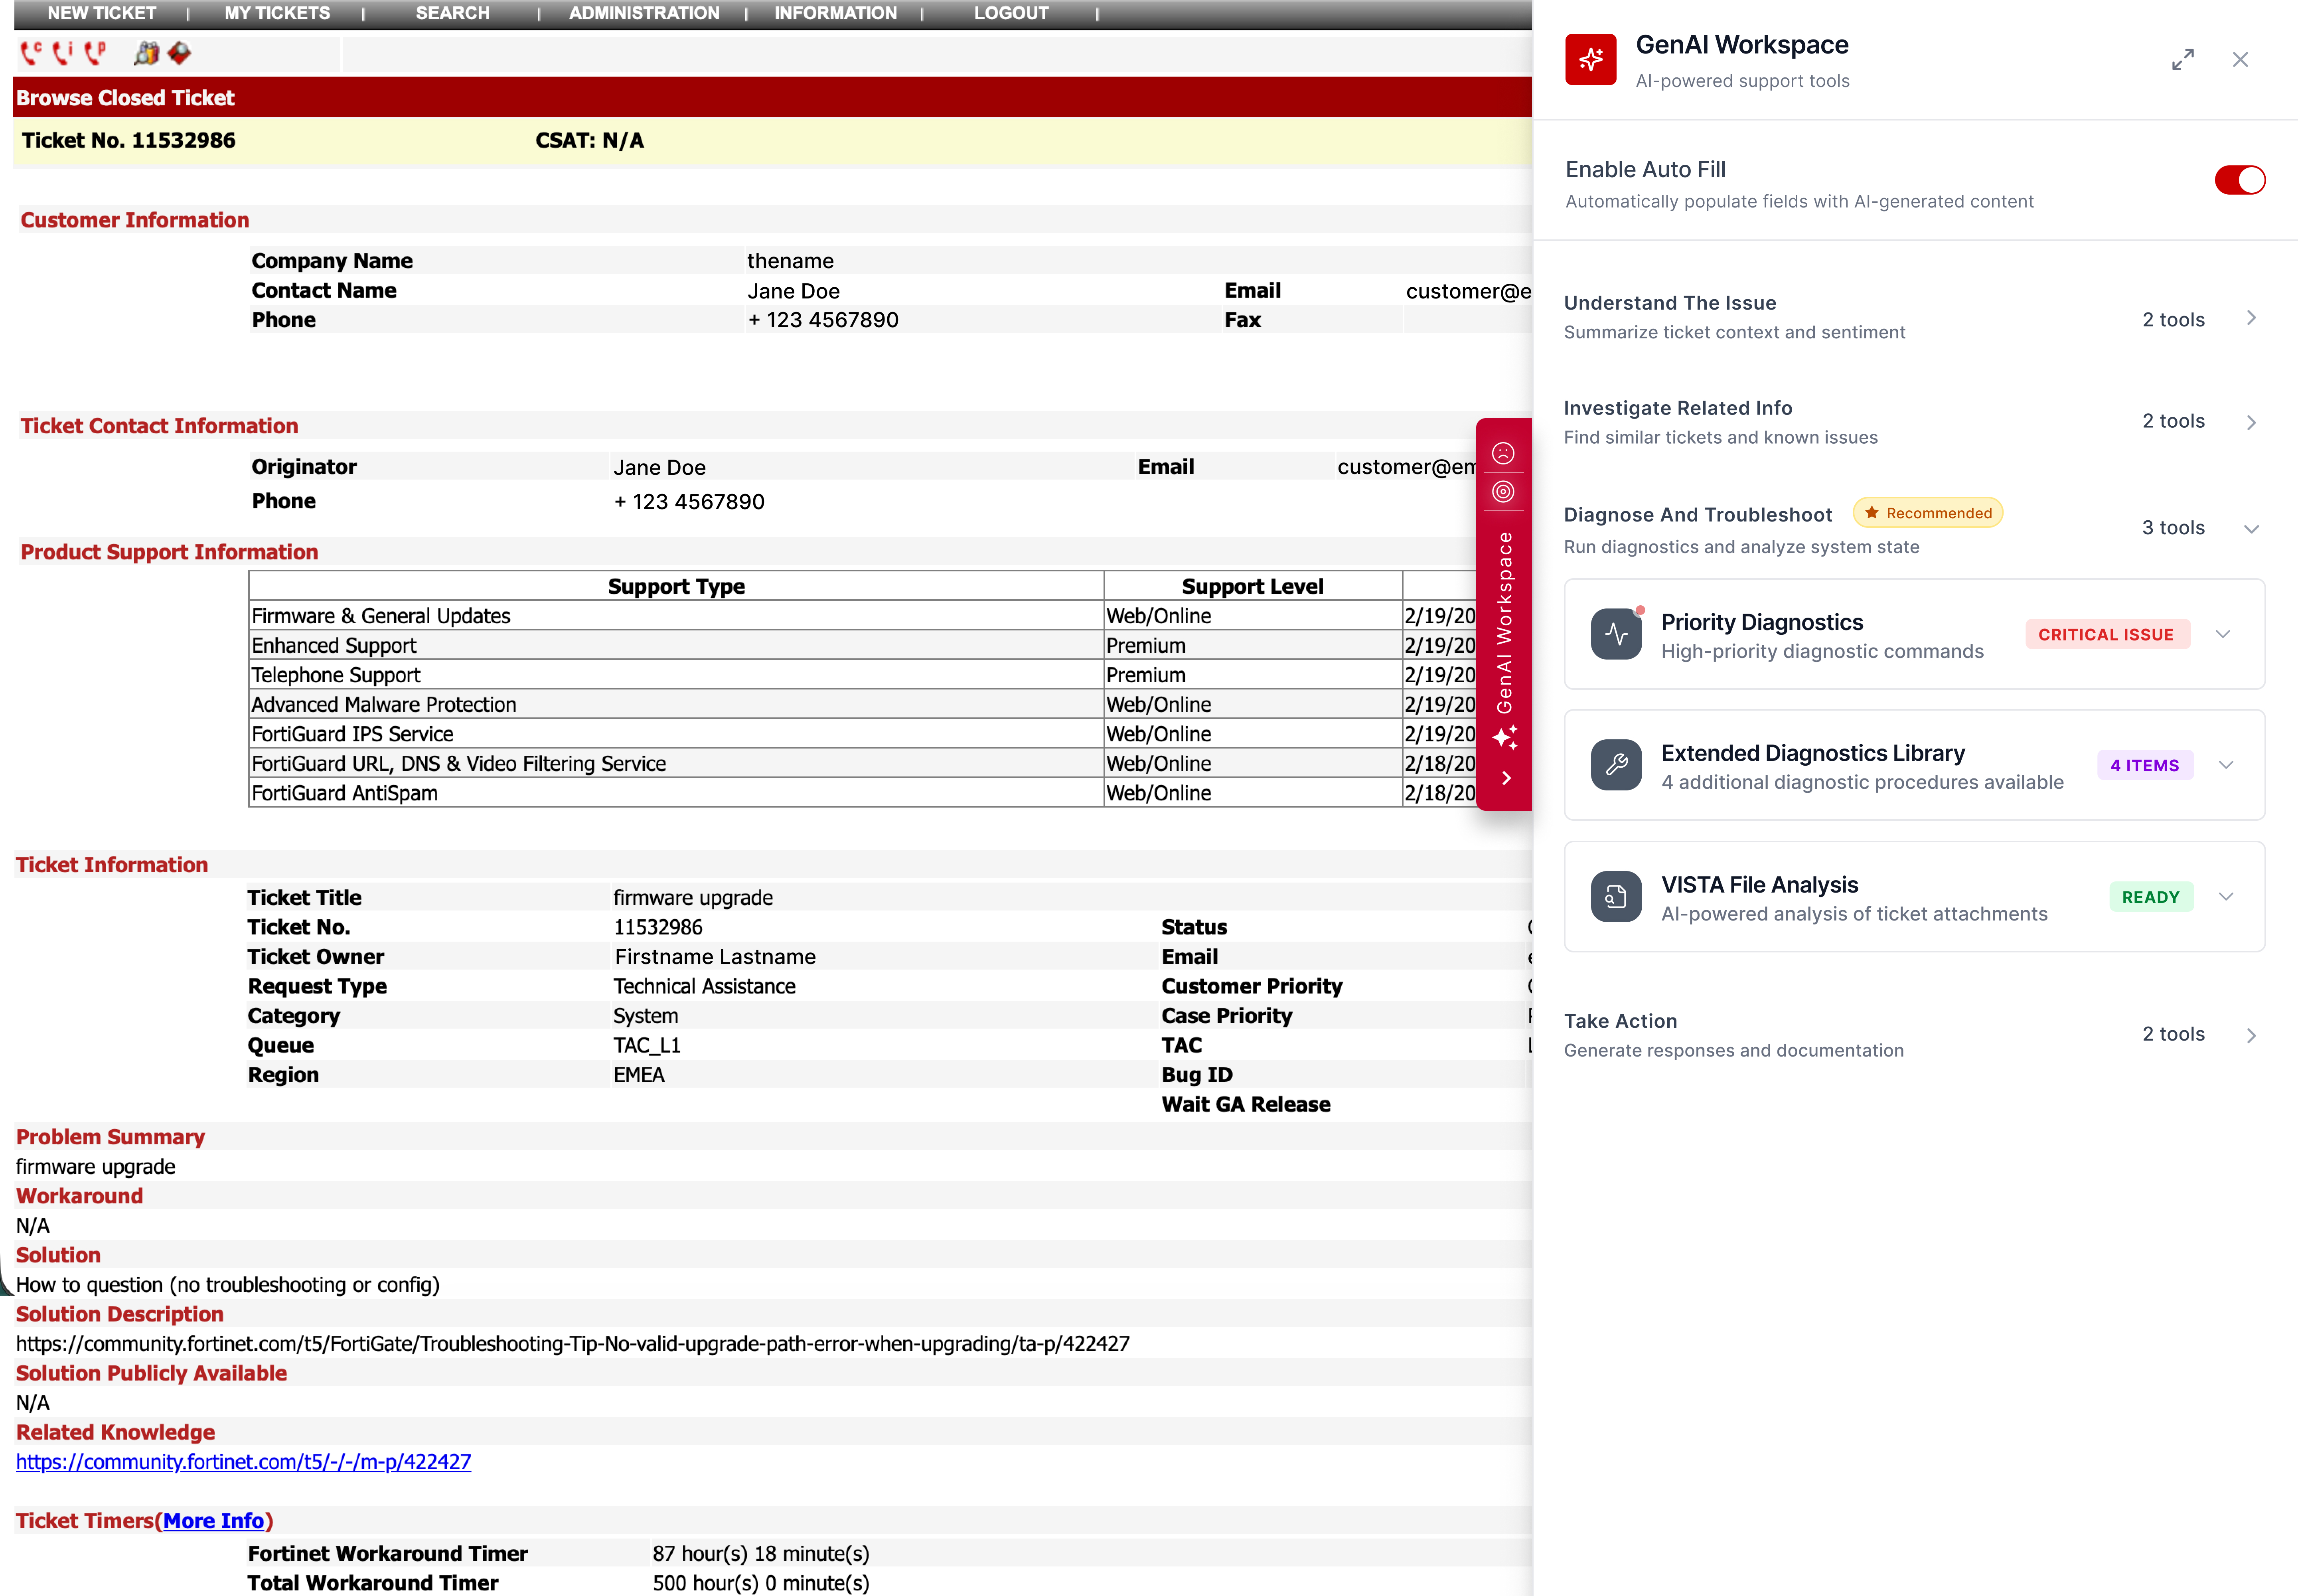Click the Priority Diagnostics pulse icon
Screen dimensions: 2298x1596
[1616, 634]
